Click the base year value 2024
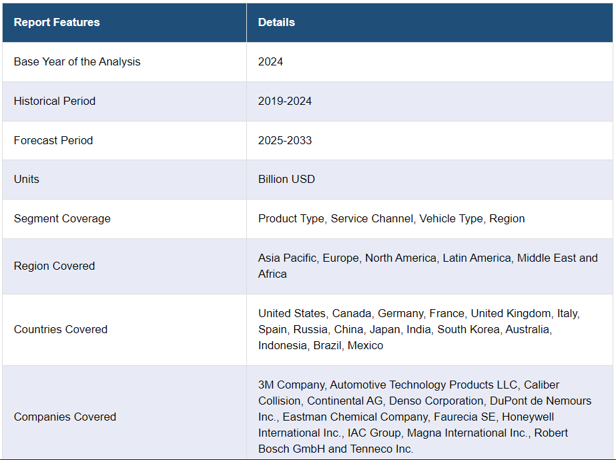Image resolution: width=616 pixels, height=460 pixels. pyautogui.click(x=270, y=61)
